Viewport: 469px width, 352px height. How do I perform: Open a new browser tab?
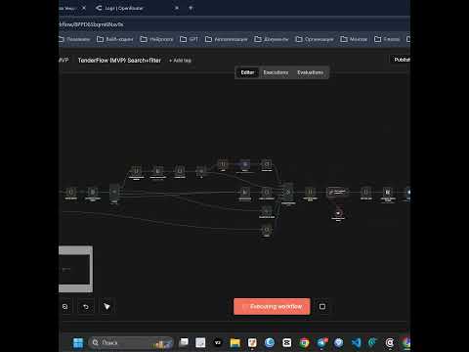191,8
